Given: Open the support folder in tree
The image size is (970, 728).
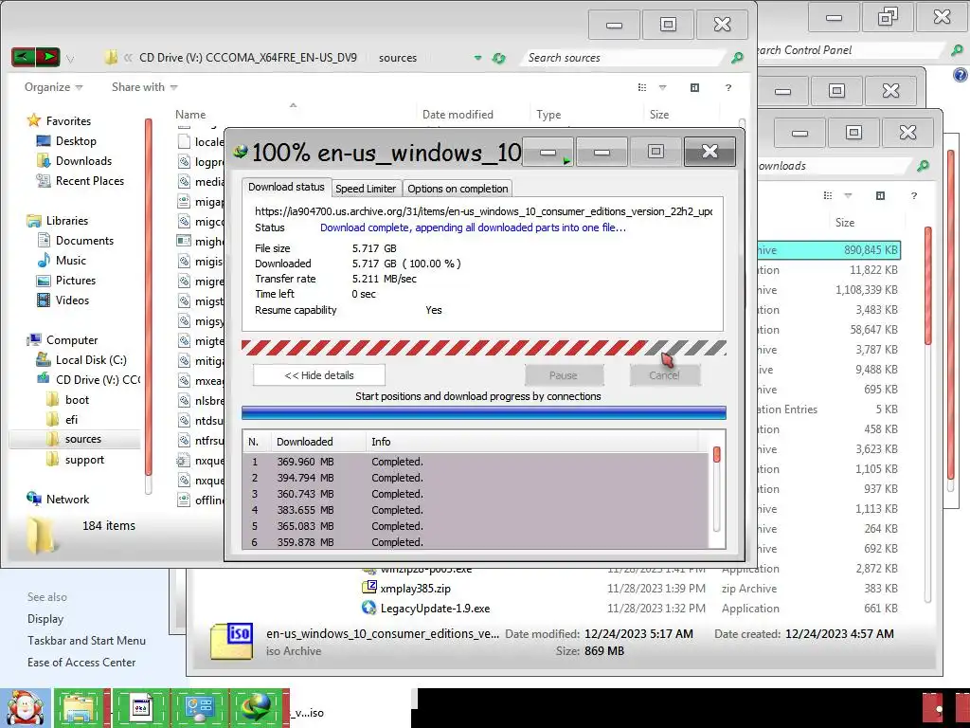Looking at the screenshot, I should click(84, 460).
